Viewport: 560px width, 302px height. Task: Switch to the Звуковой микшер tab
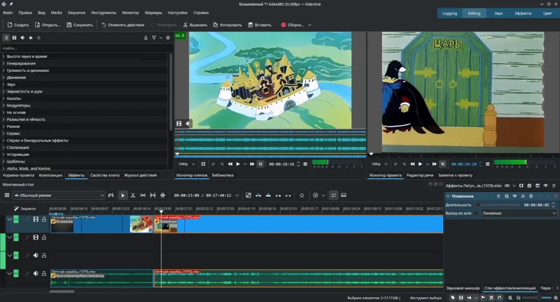pos(463,288)
